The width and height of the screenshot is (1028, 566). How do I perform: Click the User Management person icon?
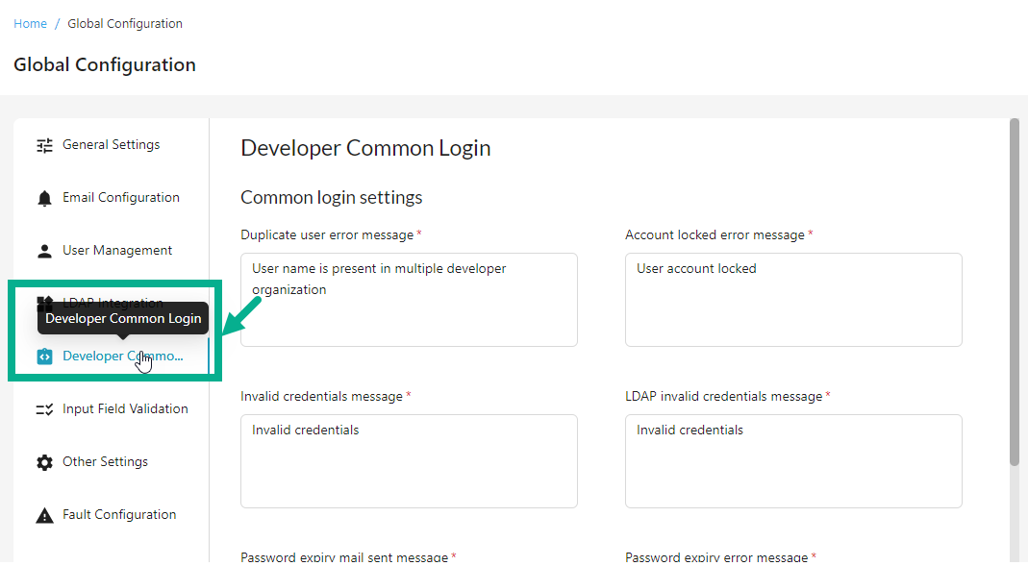(x=43, y=250)
